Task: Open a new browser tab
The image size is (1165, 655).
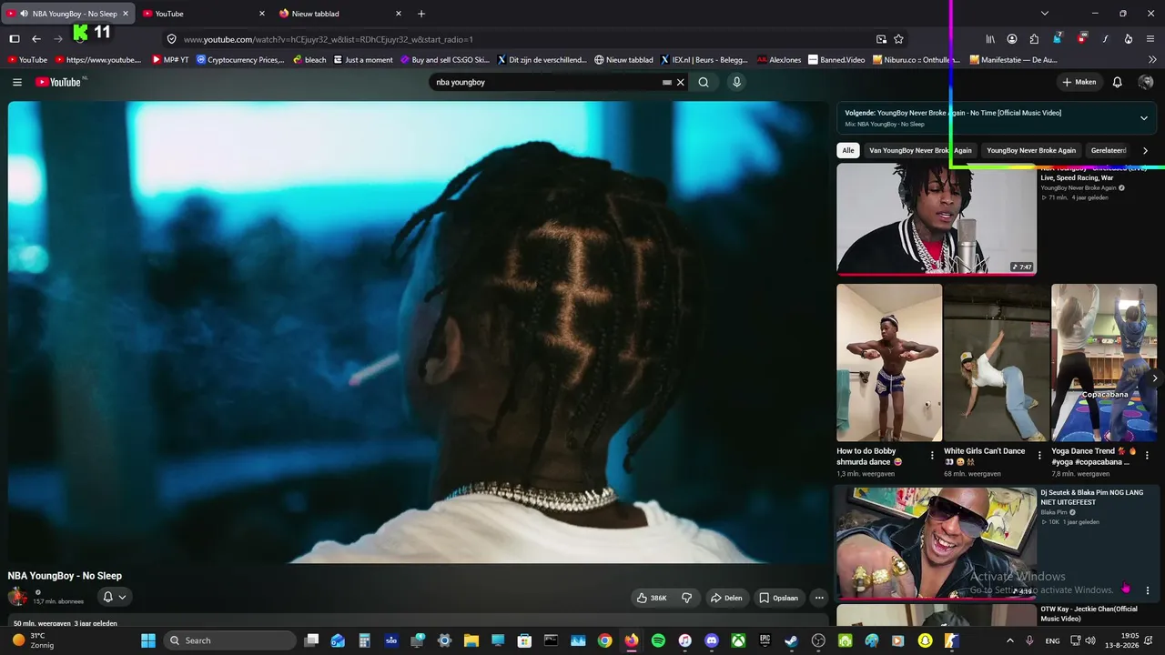Action: click(421, 14)
